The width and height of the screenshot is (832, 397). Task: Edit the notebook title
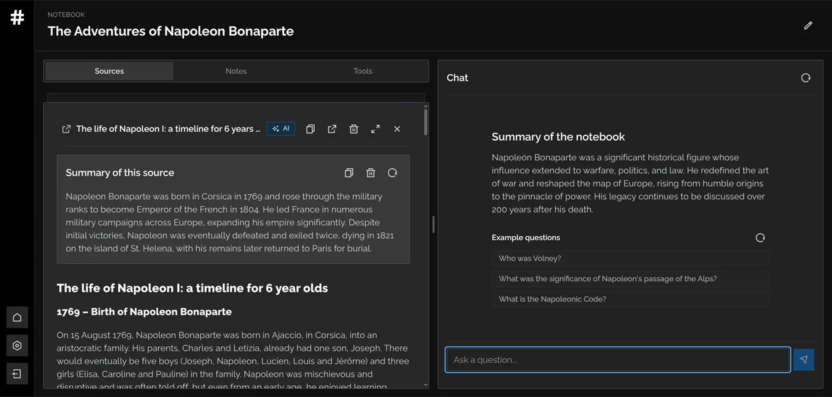pyautogui.click(x=808, y=26)
